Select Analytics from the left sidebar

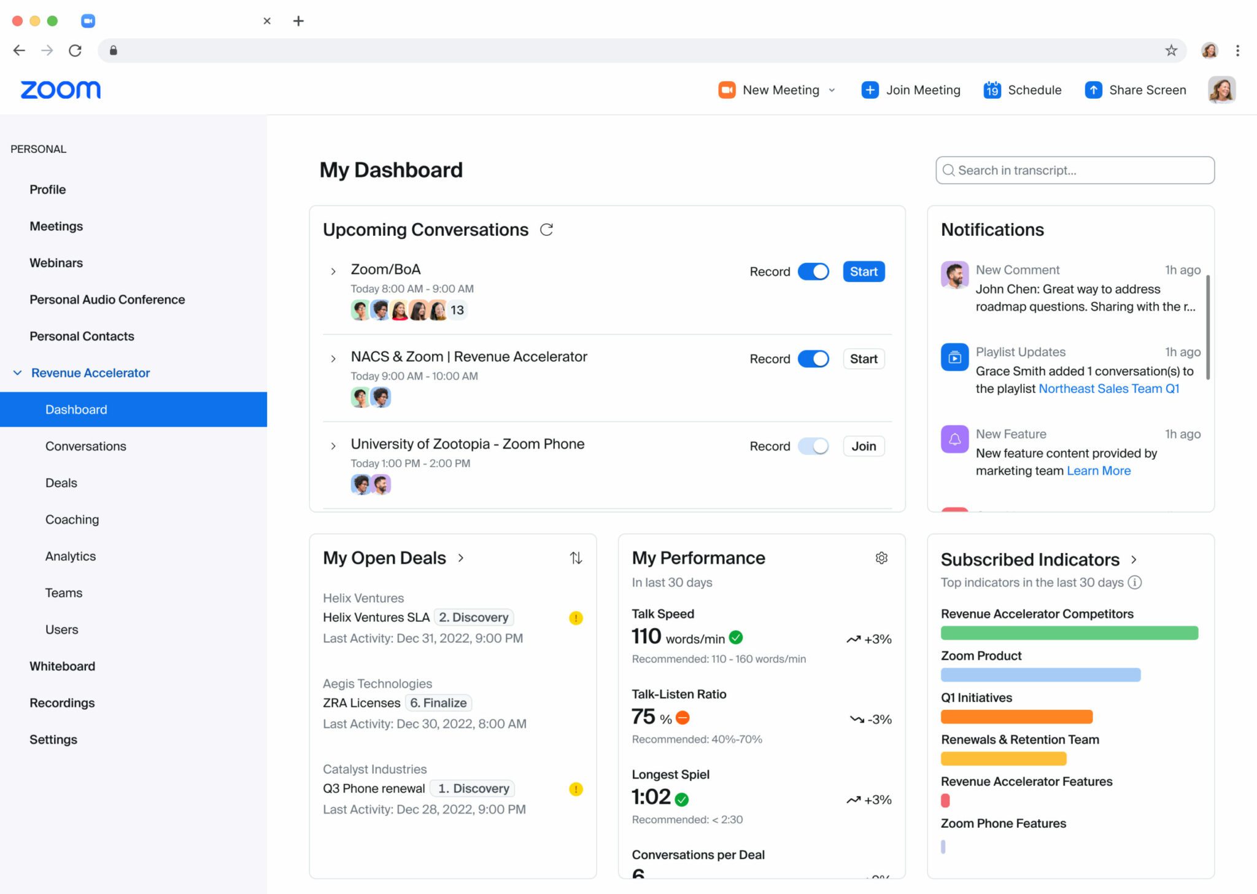69,555
